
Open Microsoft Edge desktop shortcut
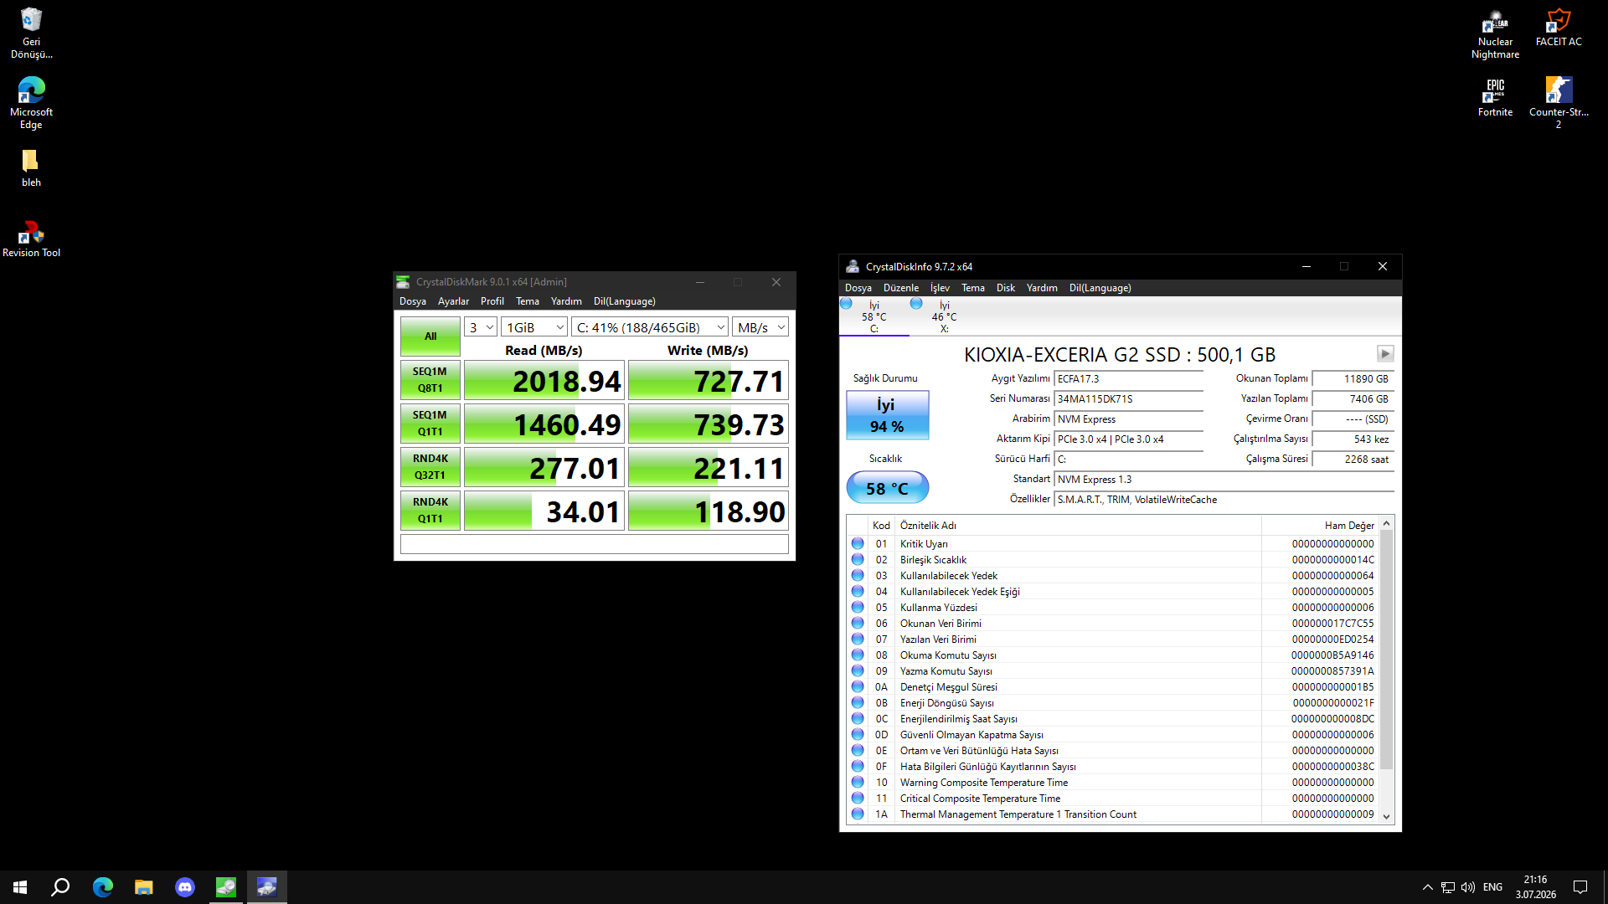(x=31, y=103)
